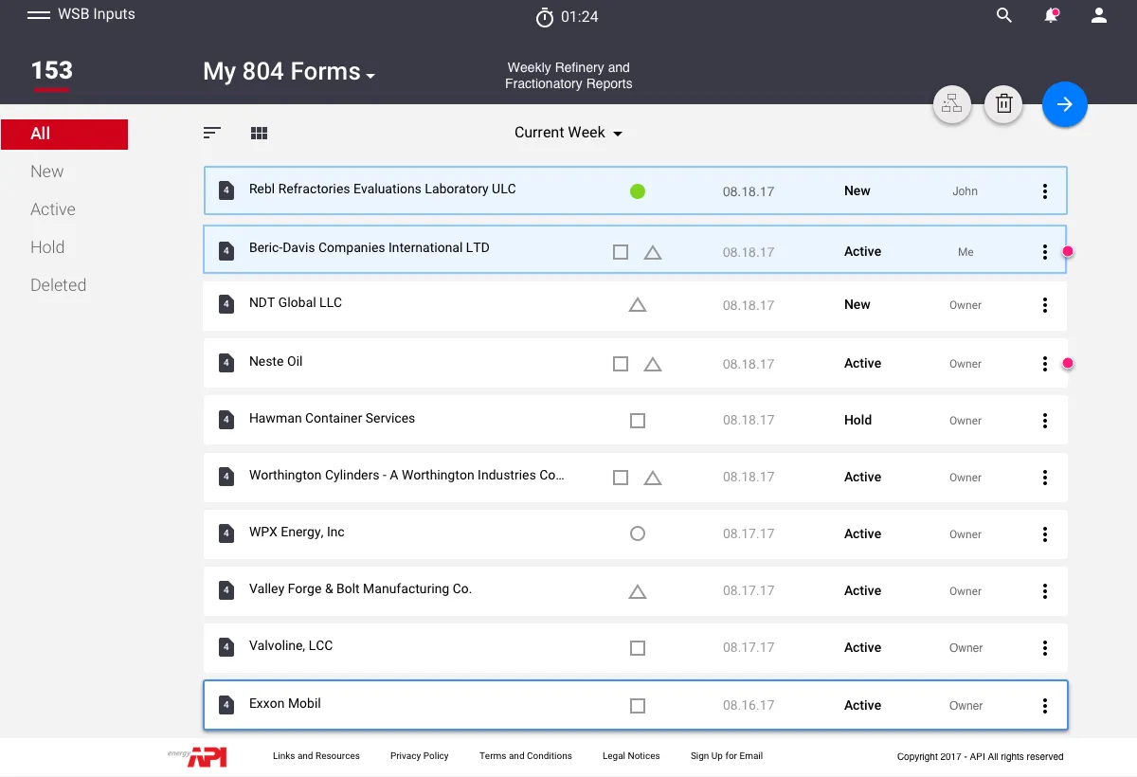The width and height of the screenshot is (1137, 777).
Task: Open three-dot menu for Hawman Container Services
Action: [1045, 421]
